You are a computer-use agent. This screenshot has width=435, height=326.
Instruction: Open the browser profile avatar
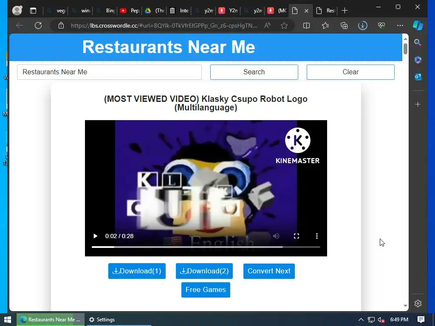17,11
